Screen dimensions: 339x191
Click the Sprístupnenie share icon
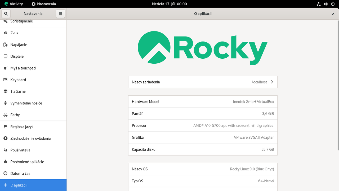click(x=6, y=21)
